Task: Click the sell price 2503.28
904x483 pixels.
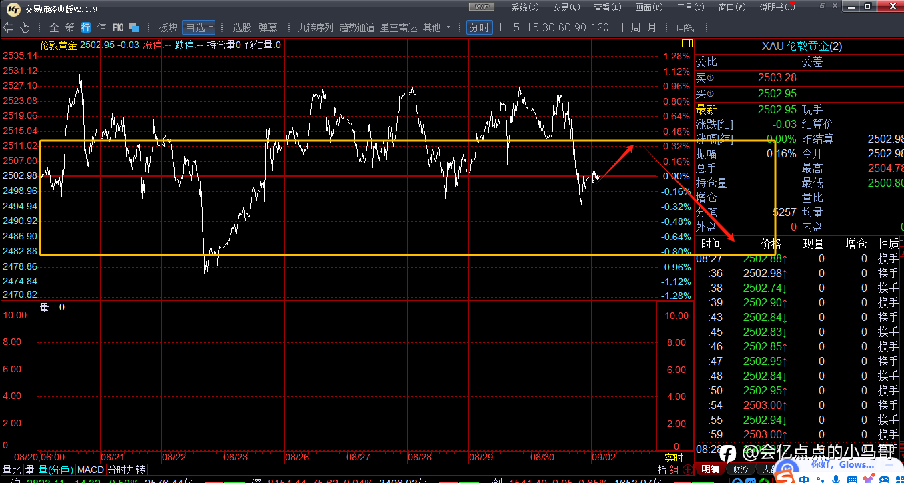Action: pos(777,77)
